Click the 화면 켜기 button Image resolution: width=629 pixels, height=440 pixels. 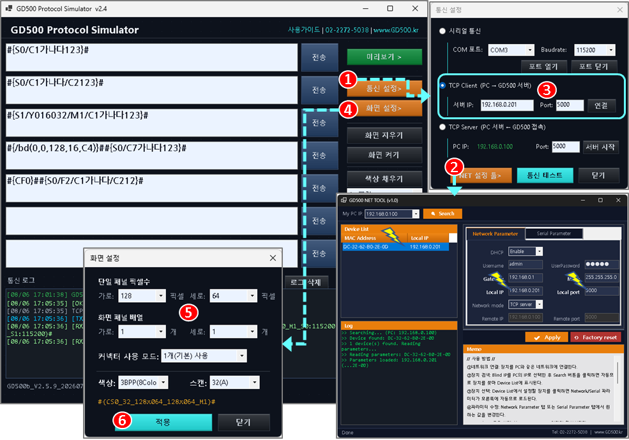coord(384,155)
